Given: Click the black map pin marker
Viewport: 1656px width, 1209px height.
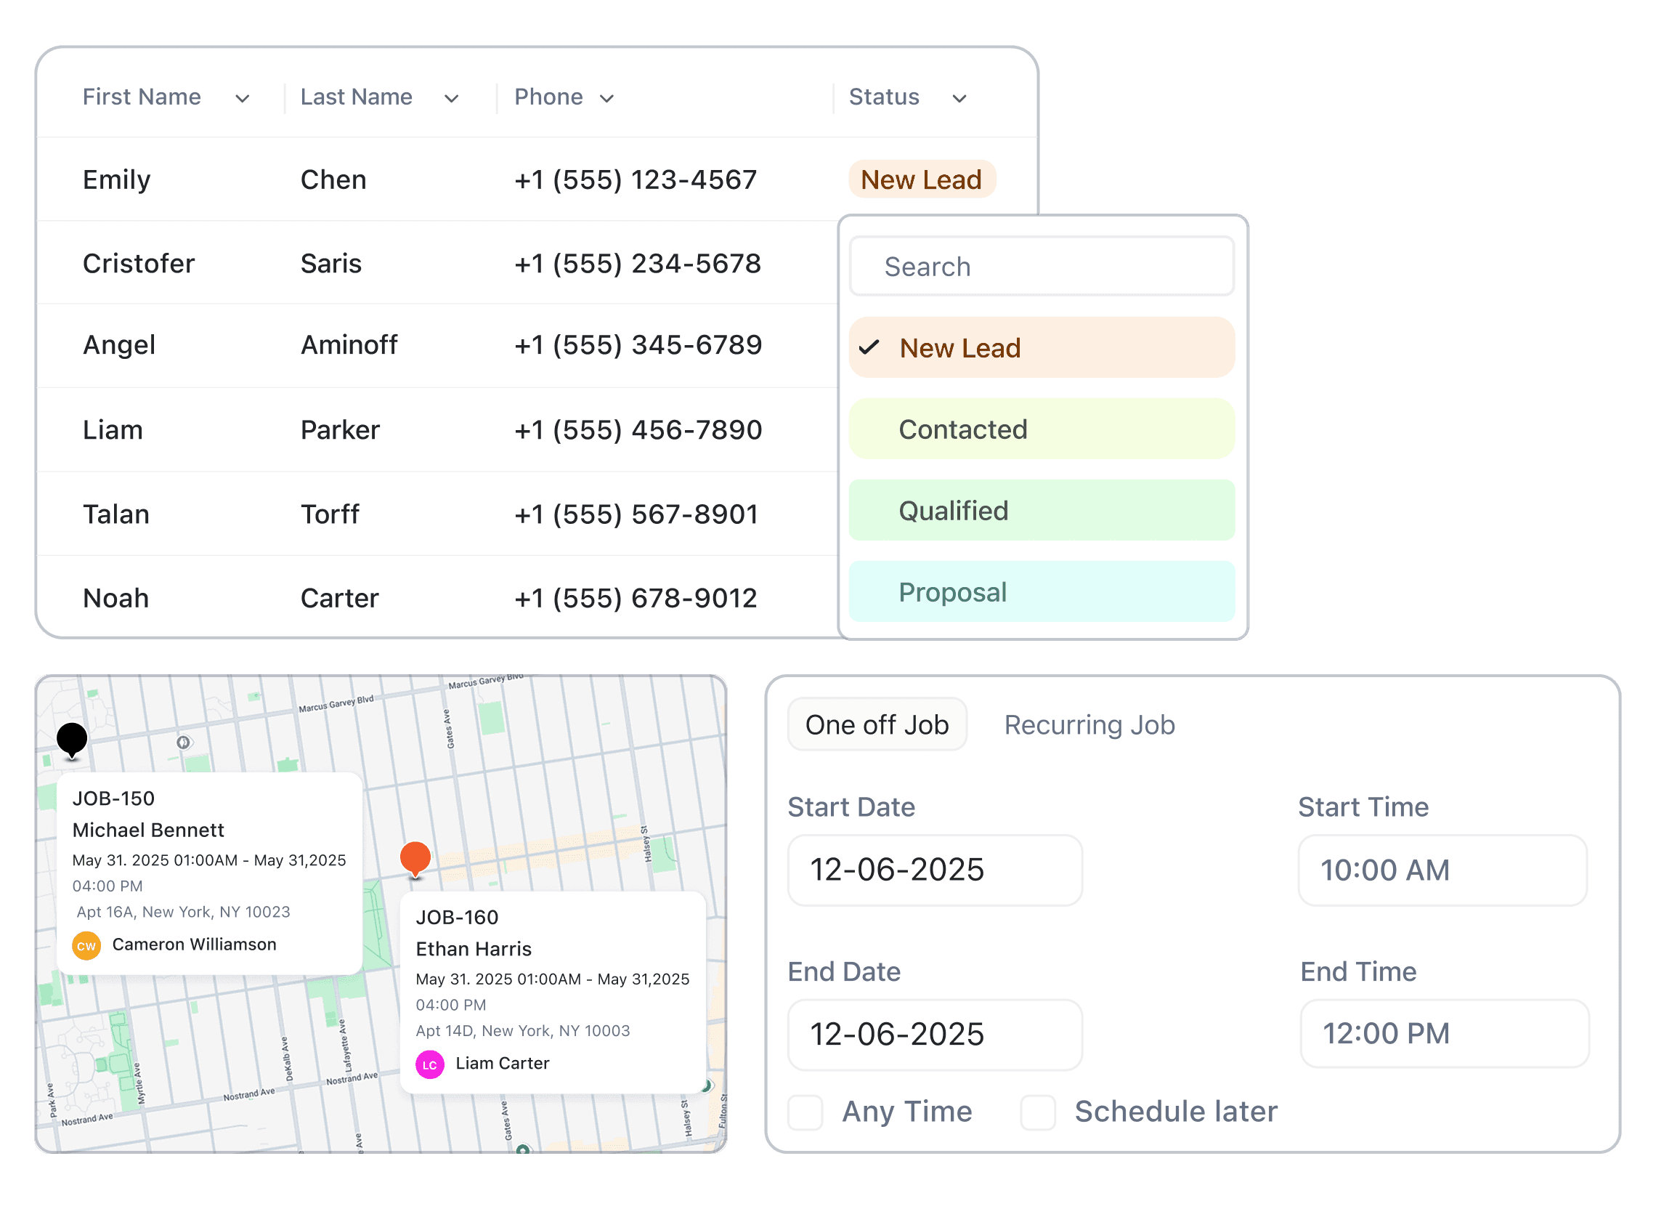Looking at the screenshot, I should coord(72,738).
